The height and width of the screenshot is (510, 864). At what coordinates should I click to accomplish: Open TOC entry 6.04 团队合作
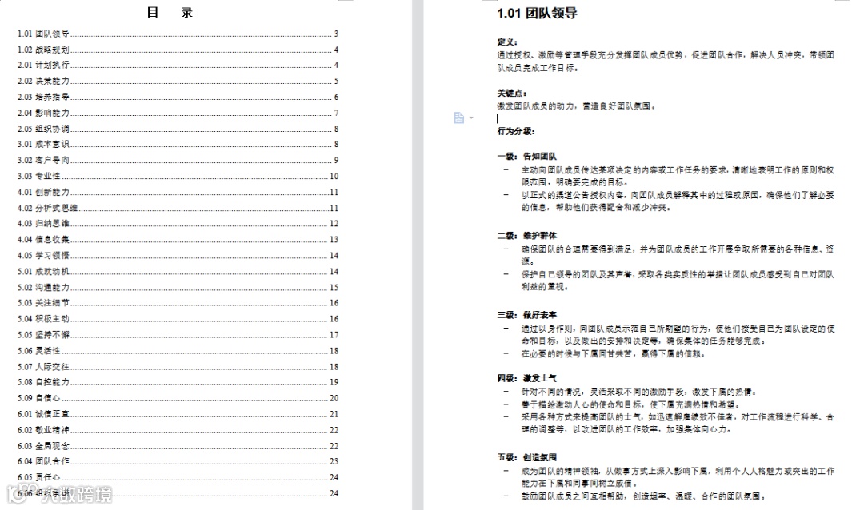[178, 461]
